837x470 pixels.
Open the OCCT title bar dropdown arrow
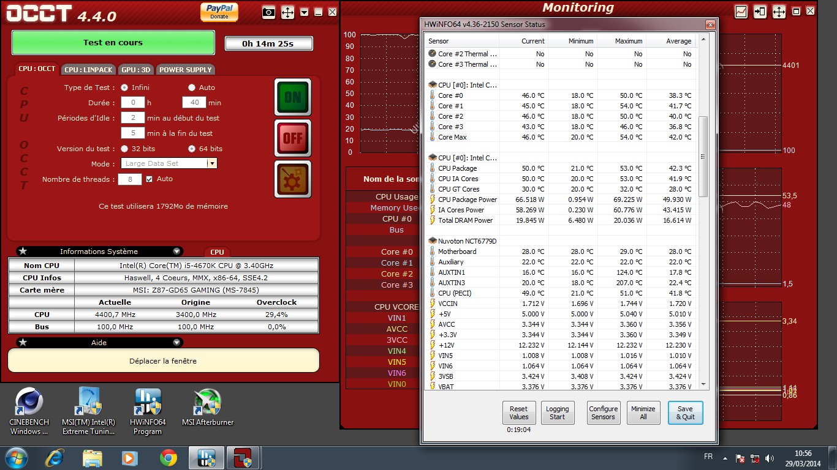pyautogui.click(x=305, y=12)
